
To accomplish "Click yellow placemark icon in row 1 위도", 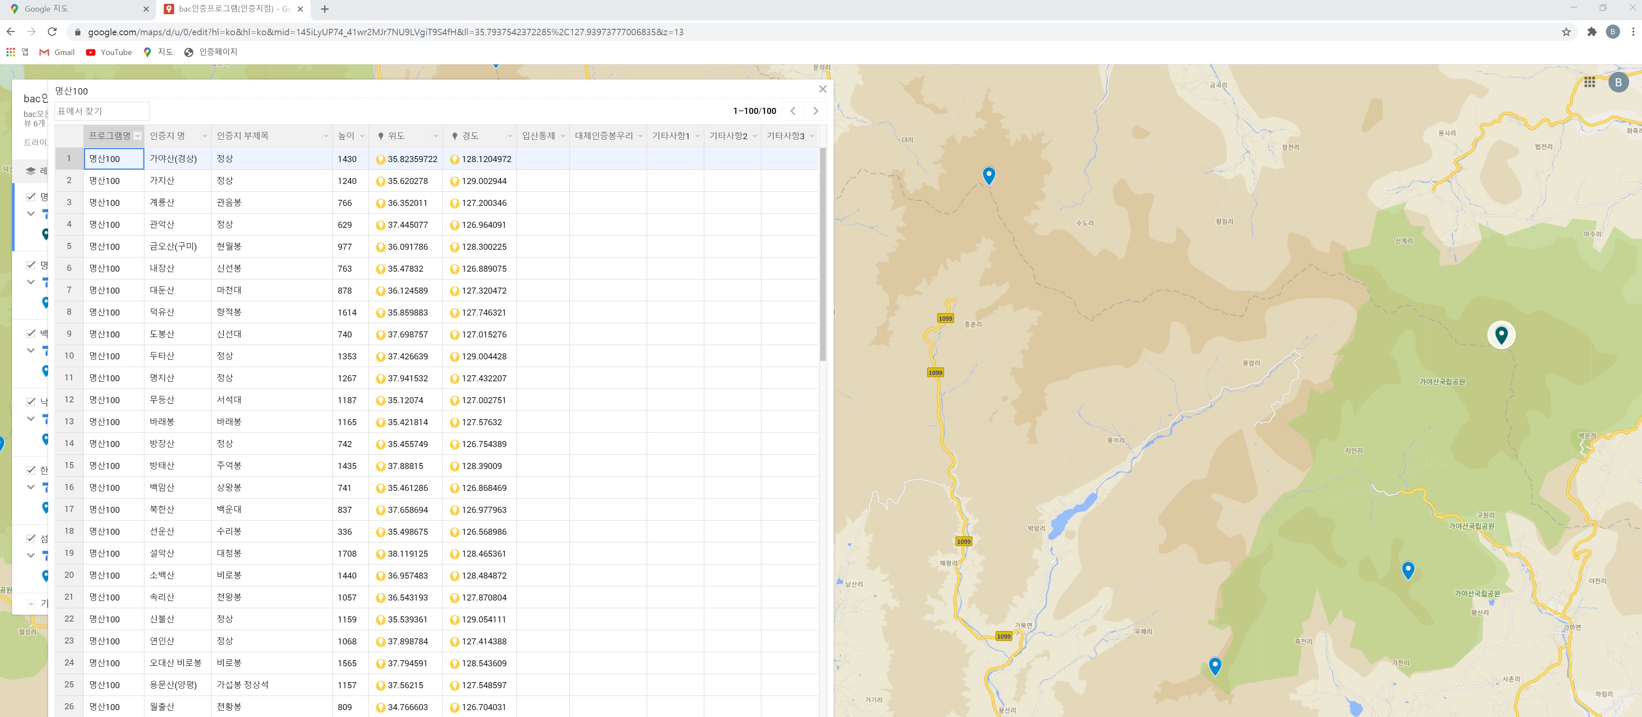I will coord(381,159).
